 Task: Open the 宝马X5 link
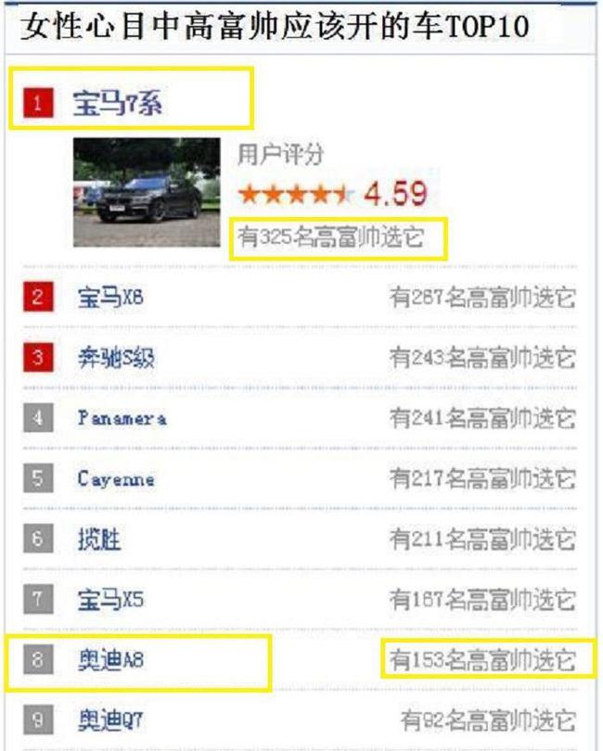pyautogui.click(x=110, y=600)
